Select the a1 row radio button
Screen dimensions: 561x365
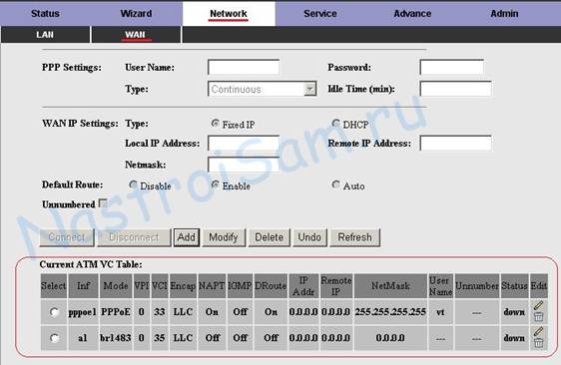[x=54, y=338]
